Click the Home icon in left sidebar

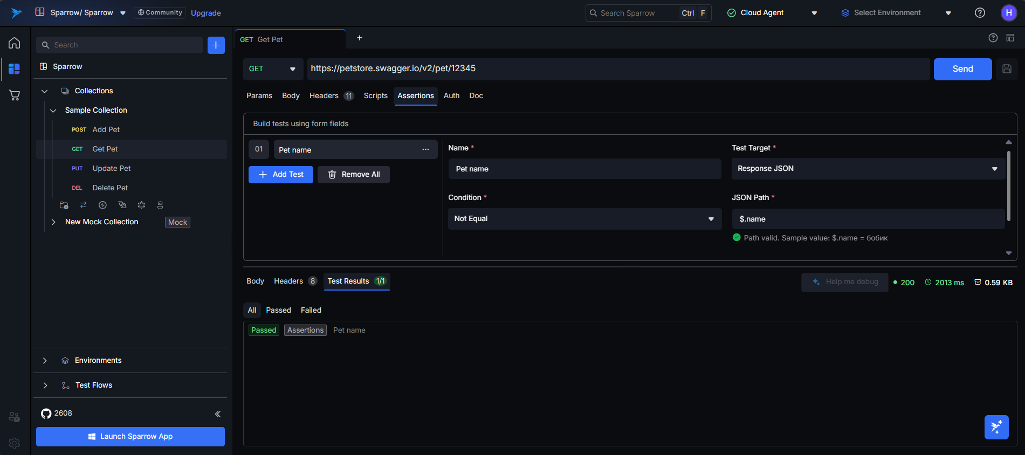pyautogui.click(x=15, y=43)
